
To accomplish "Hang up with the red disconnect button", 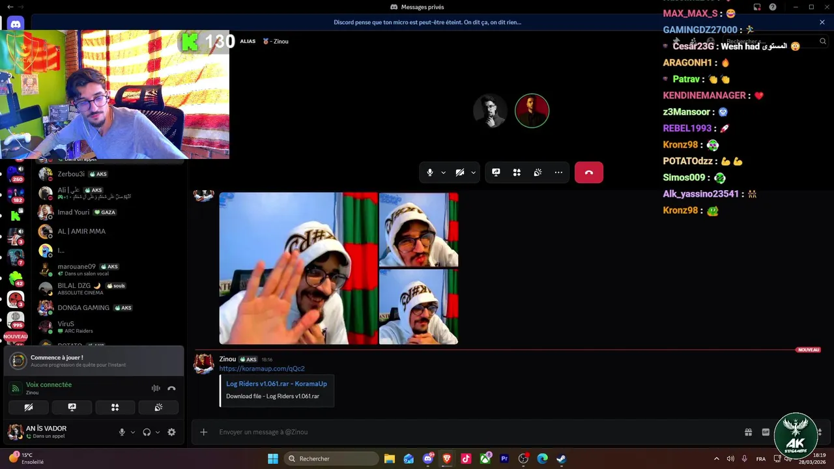I will [x=589, y=173].
